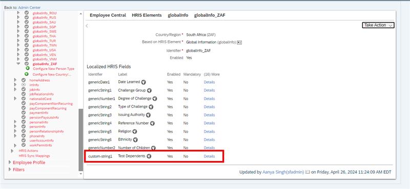Expand the homeAddress node arrow
410x189 pixels.
[x=15, y=80]
